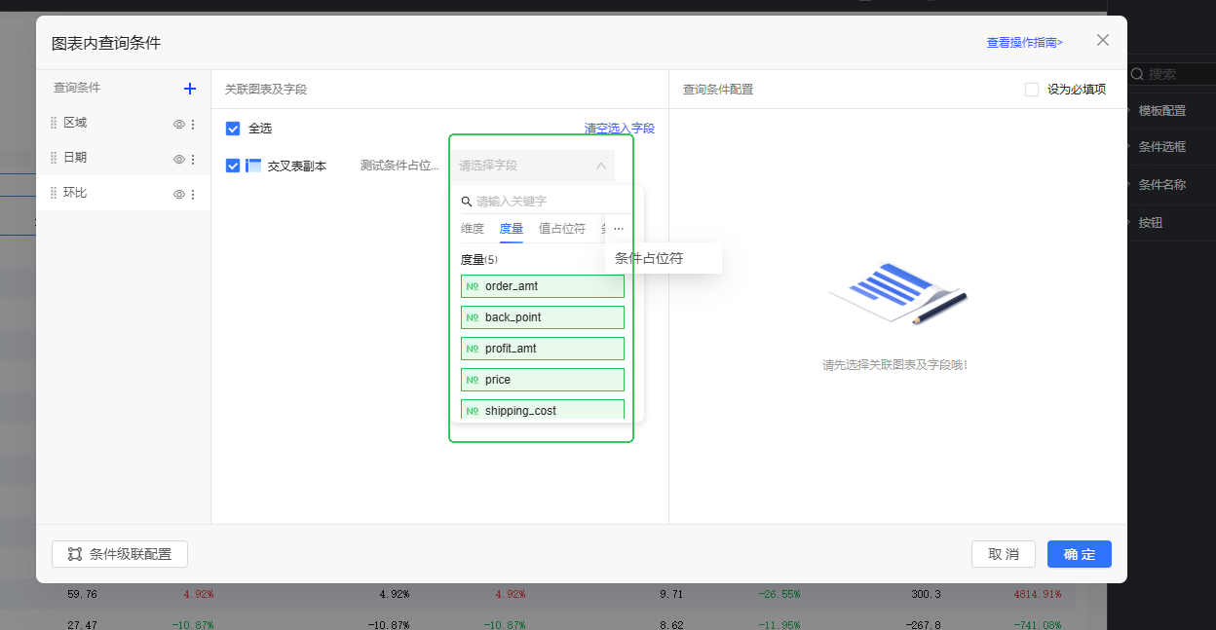
Task: Select the 日期 query condition
Action: click(123, 158)
